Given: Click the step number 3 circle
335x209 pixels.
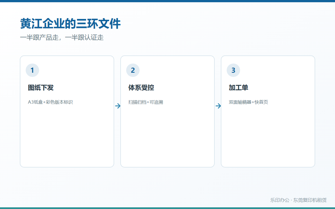Looking at the screenshot, I should click(233, 70).
